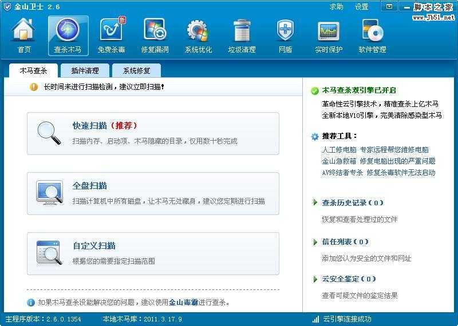Switch to the 插件清理 tab
The height and width of the screenshot is (326, 458).
tap(85, 70)
